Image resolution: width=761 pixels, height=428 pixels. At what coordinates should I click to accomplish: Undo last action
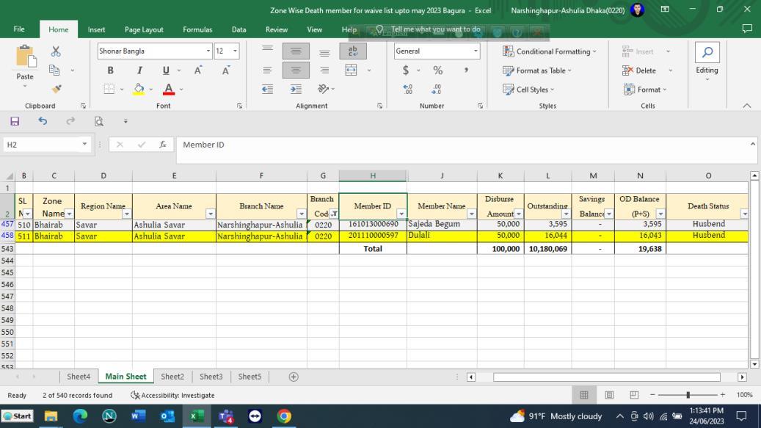(43, 121)
